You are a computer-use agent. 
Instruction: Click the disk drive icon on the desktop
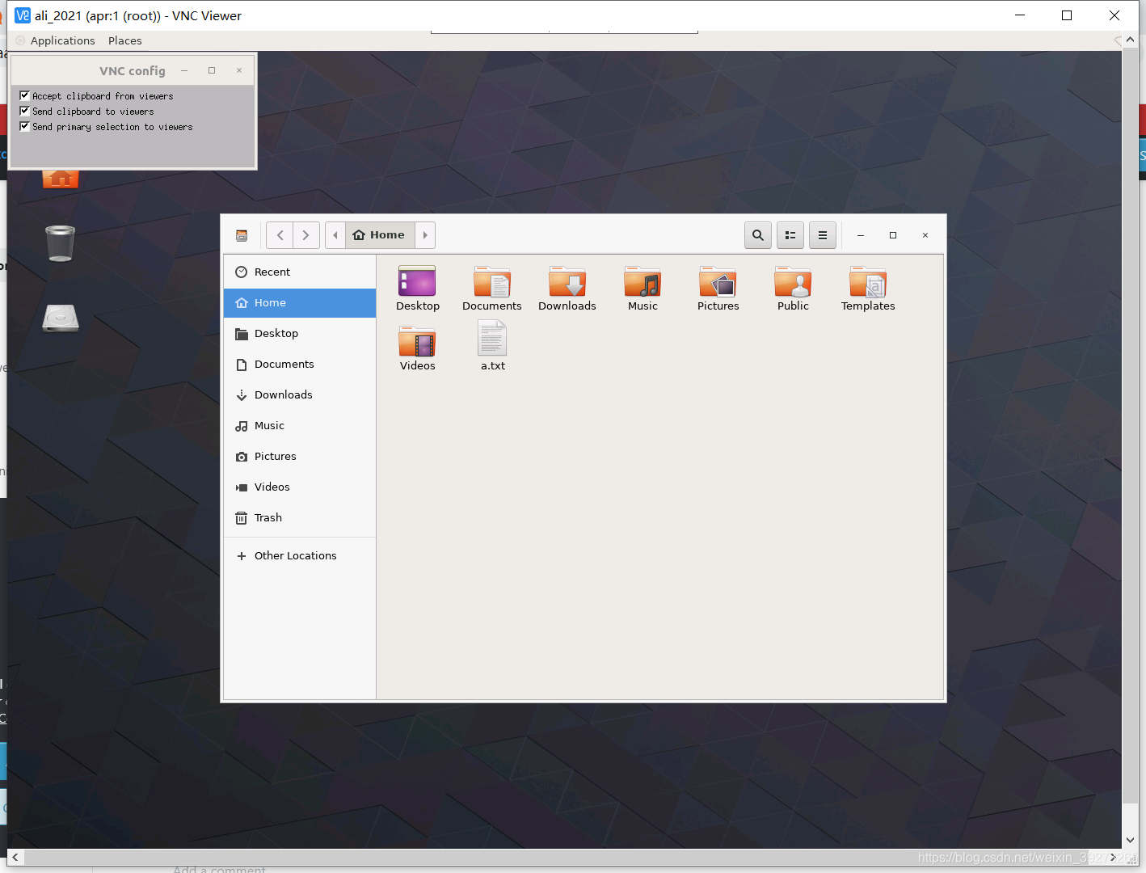tap(61, 318)
